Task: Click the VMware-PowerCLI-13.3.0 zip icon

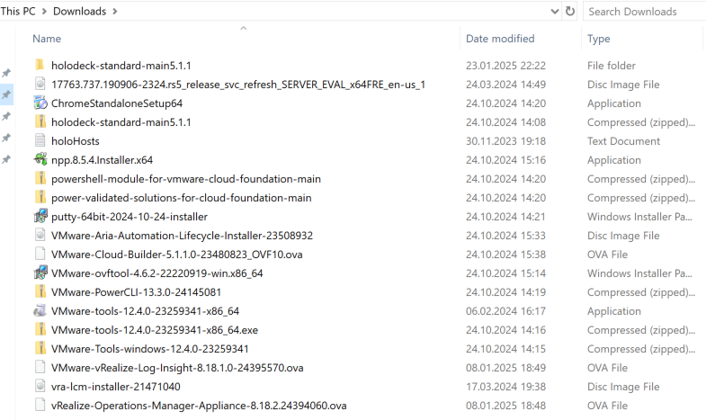Action: tap(40, 292)
